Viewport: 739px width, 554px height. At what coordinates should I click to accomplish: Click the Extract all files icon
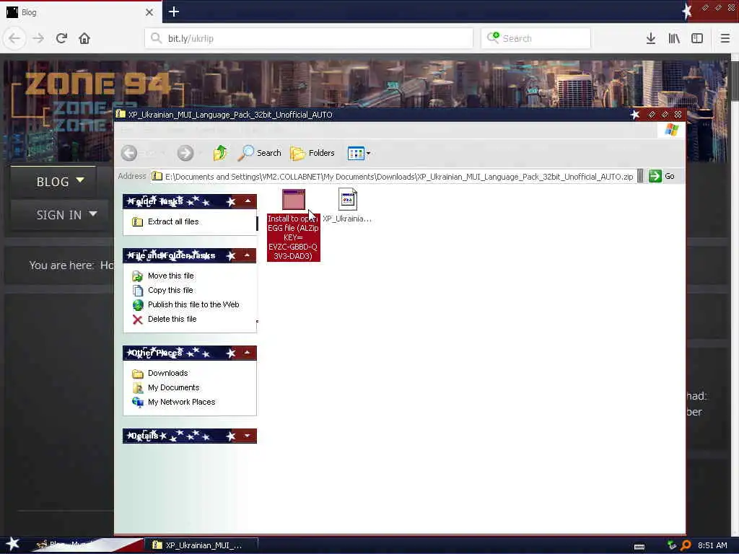pos(137,221)
